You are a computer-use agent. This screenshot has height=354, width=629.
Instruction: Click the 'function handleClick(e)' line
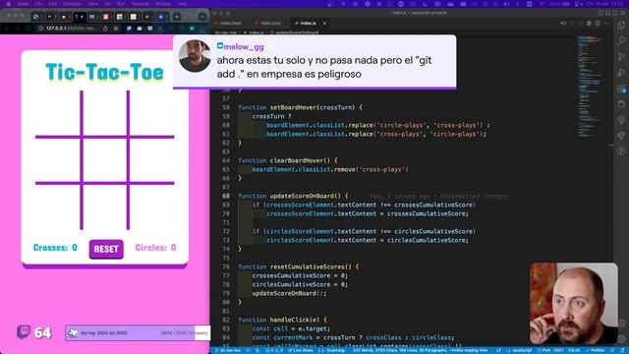pyautogui.click(x=282, y=320)
